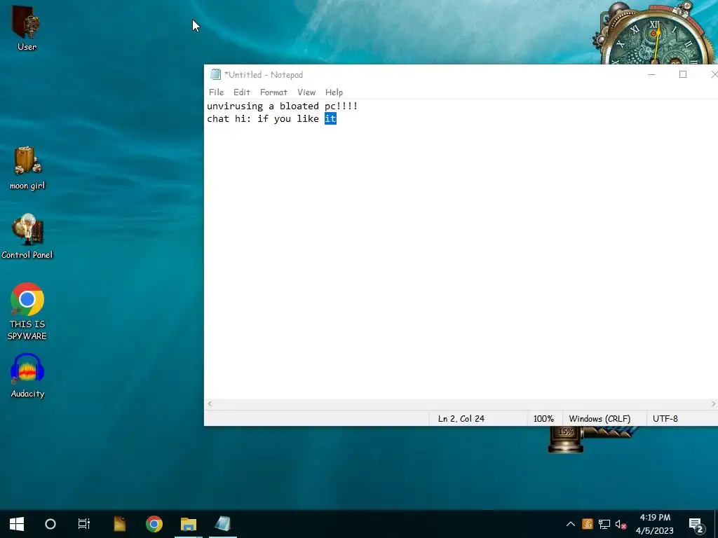Open the Windows Start menu
The image size is (718, 538).
point(17,524)
